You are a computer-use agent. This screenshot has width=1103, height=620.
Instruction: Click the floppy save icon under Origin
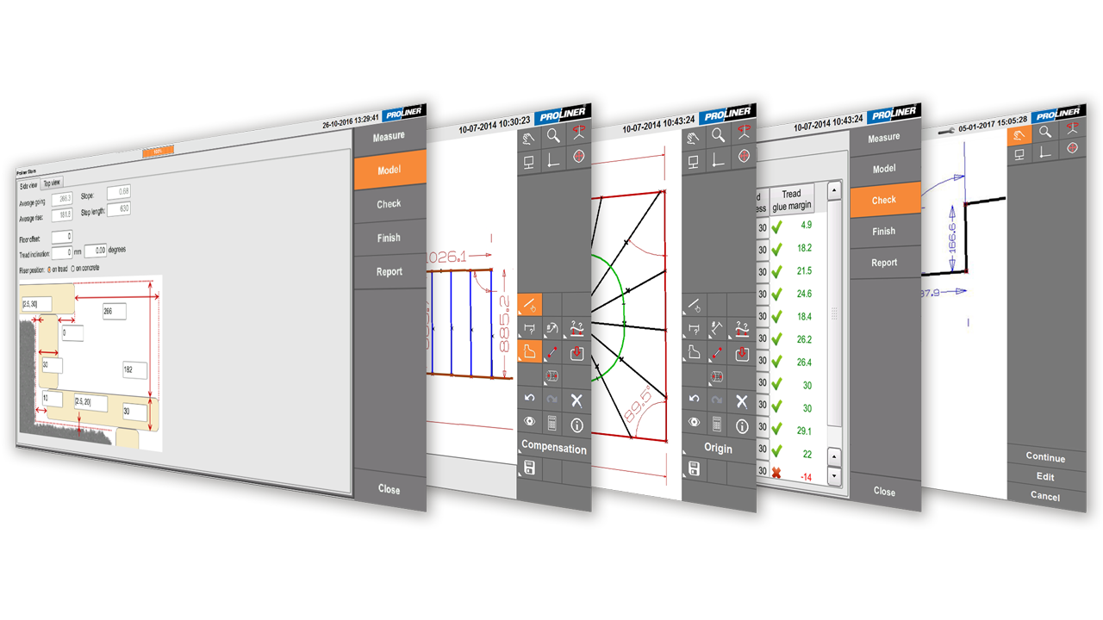coord(694,468)
